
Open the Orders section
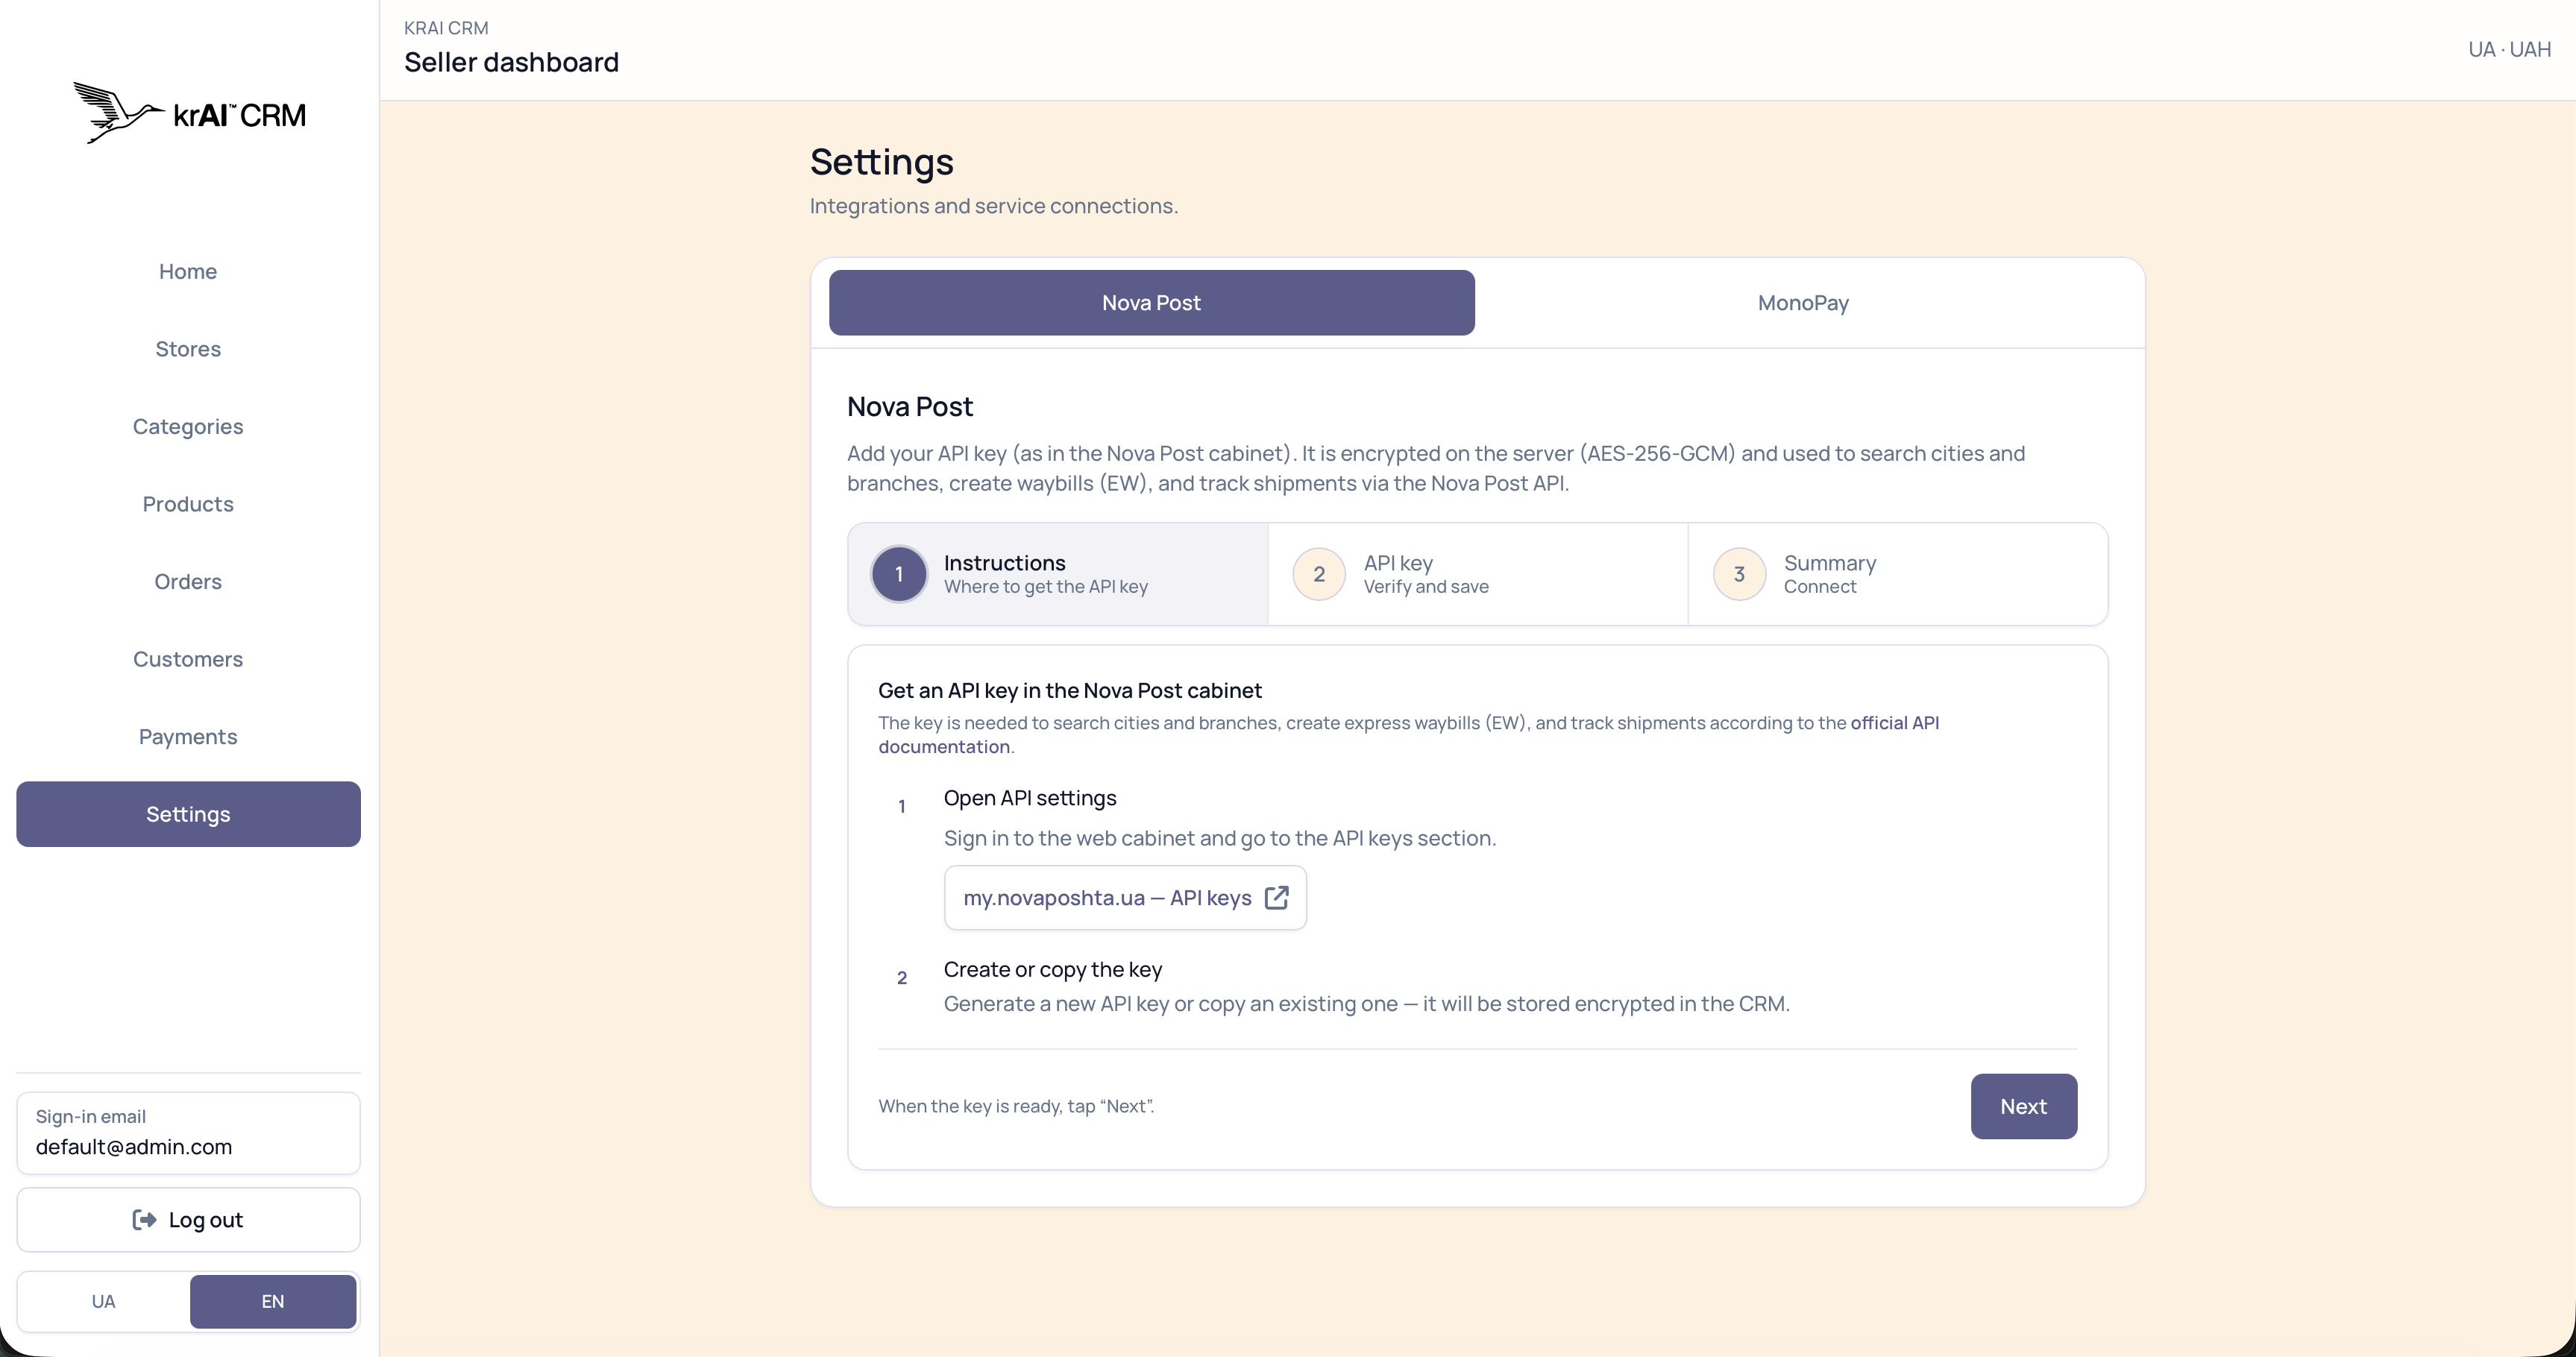[188, 581]
